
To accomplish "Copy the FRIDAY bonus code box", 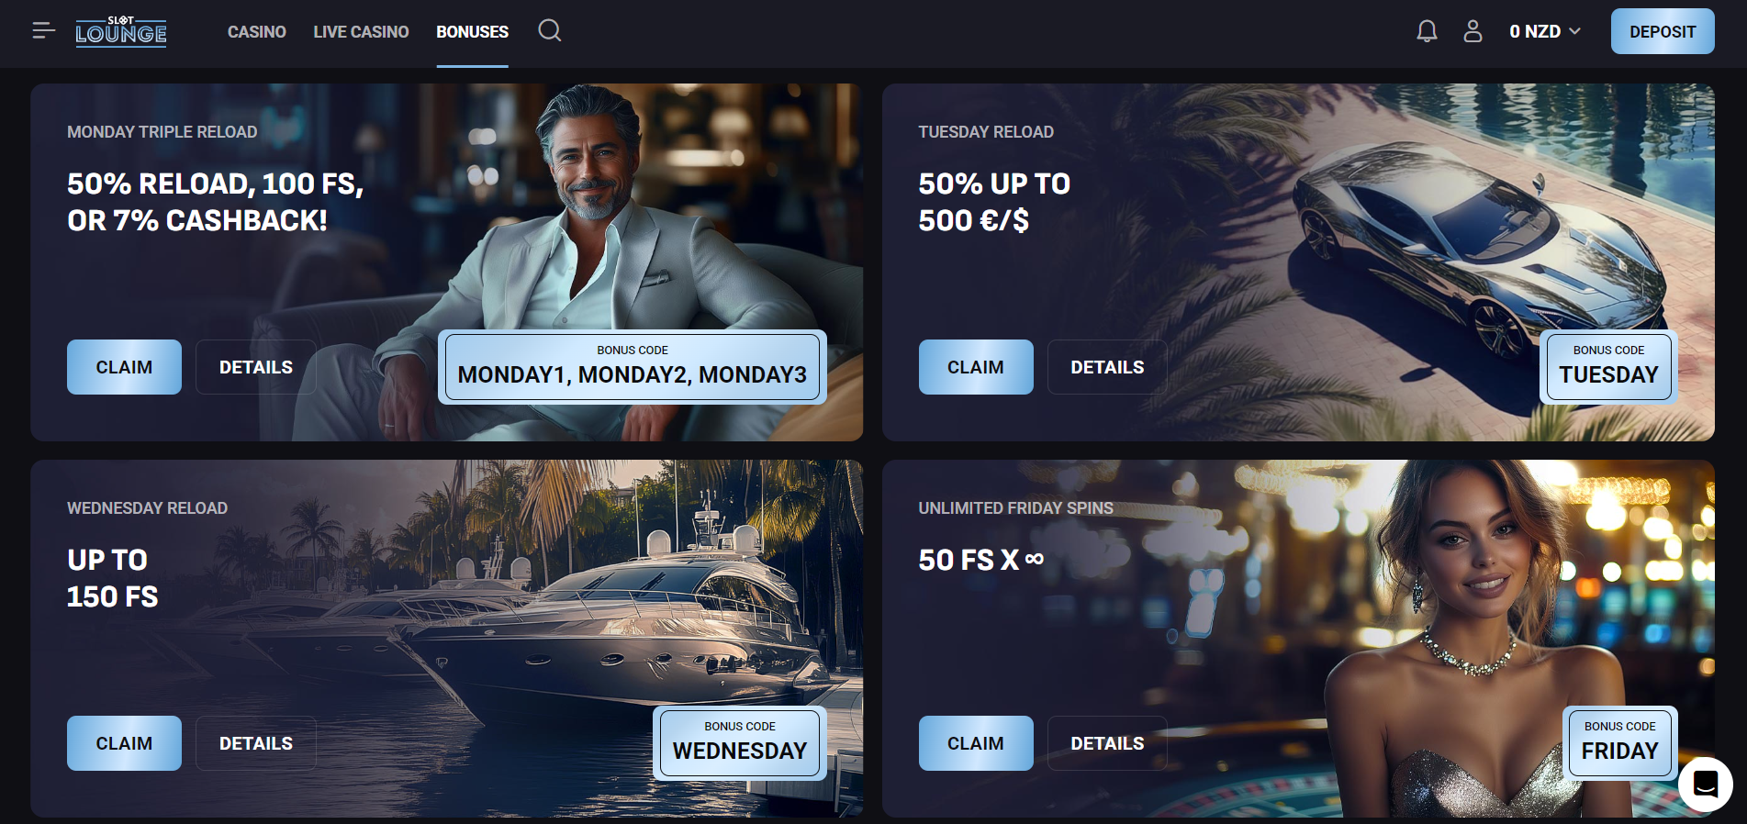I will [1620, 743].
